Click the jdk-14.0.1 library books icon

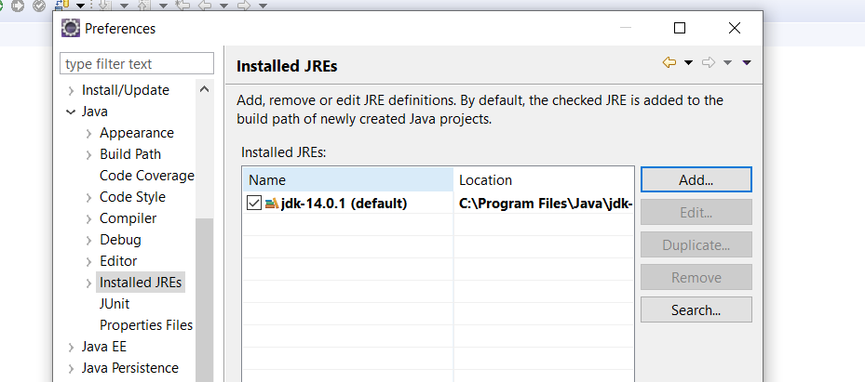(x=271, y=204)
